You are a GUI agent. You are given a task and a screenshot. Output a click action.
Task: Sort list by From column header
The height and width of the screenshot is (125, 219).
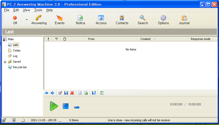(112, 39)
